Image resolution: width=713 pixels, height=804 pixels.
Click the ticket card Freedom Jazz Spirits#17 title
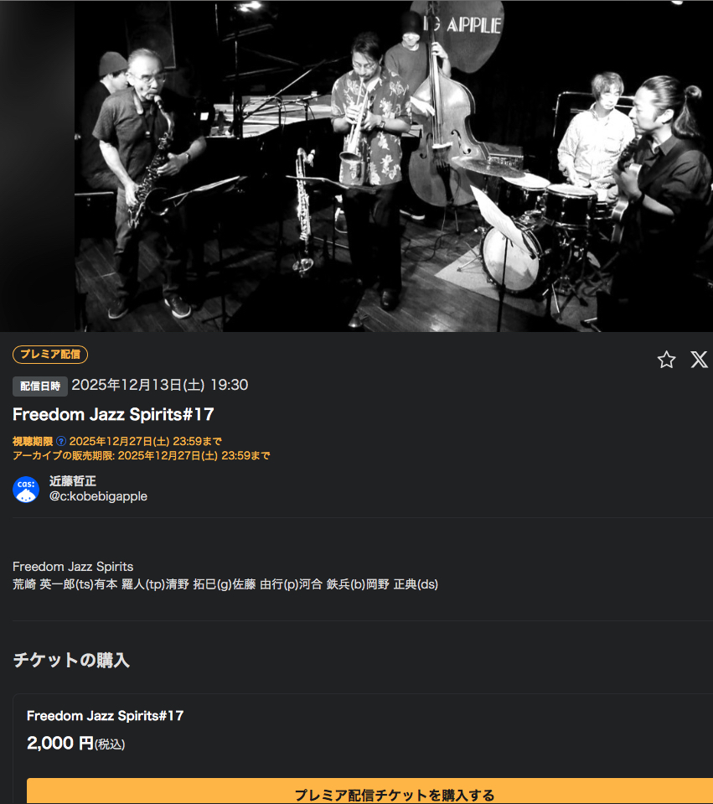pos(105,716)
